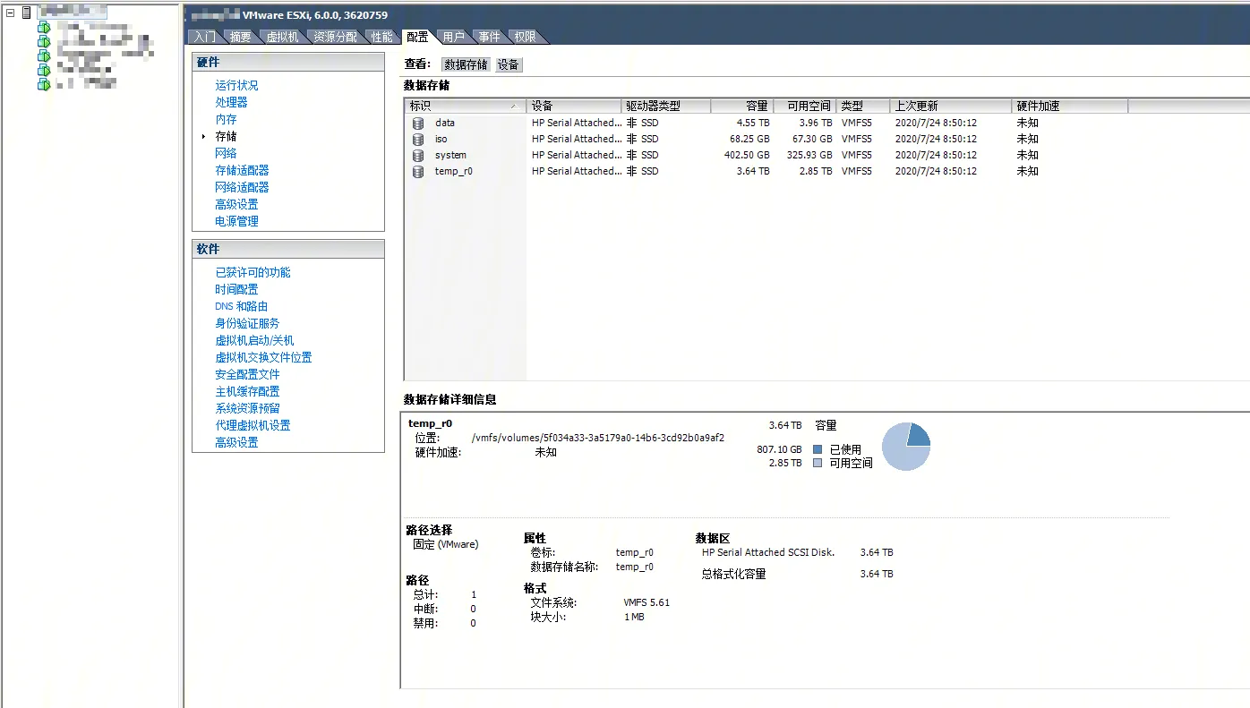Switch to the 虚拟机 tab
The width and height of the screenshot is (1250, 708).
point(282,37)
